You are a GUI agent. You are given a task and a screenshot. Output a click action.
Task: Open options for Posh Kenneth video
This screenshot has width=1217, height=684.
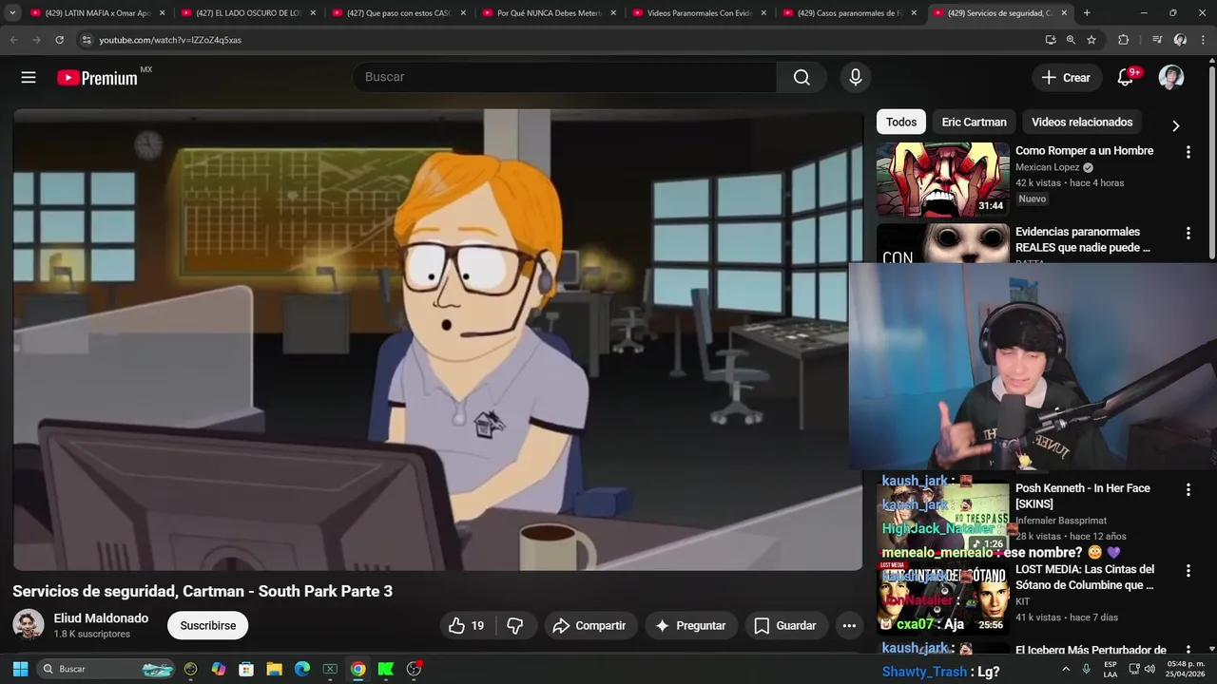[1188, 489]
